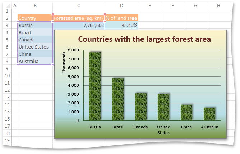Click the % of land area header cell
The image size is (240, 154).
(x=121, y=18)
